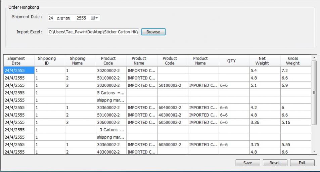
Task: Click the Gross Weight column header
Action: pos(293,61)
